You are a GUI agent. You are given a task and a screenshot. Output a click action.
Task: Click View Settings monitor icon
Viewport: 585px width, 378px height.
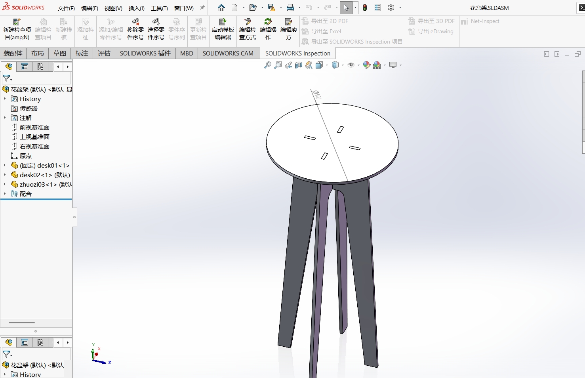pyautogui.click(x=393, y=65)
